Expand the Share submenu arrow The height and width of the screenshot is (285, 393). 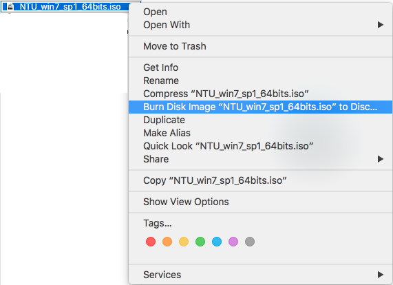click(381, 159)
